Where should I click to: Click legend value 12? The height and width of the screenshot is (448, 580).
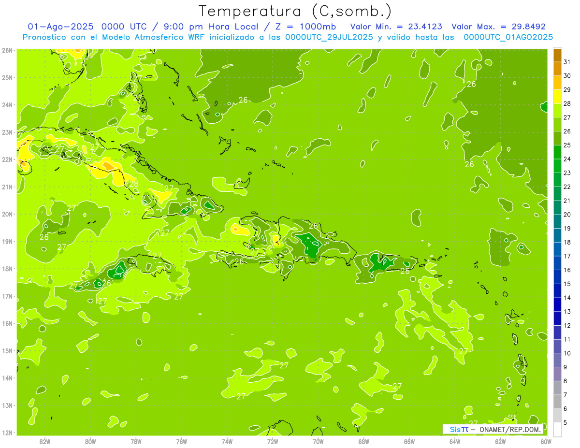click(x=567, y=325)
